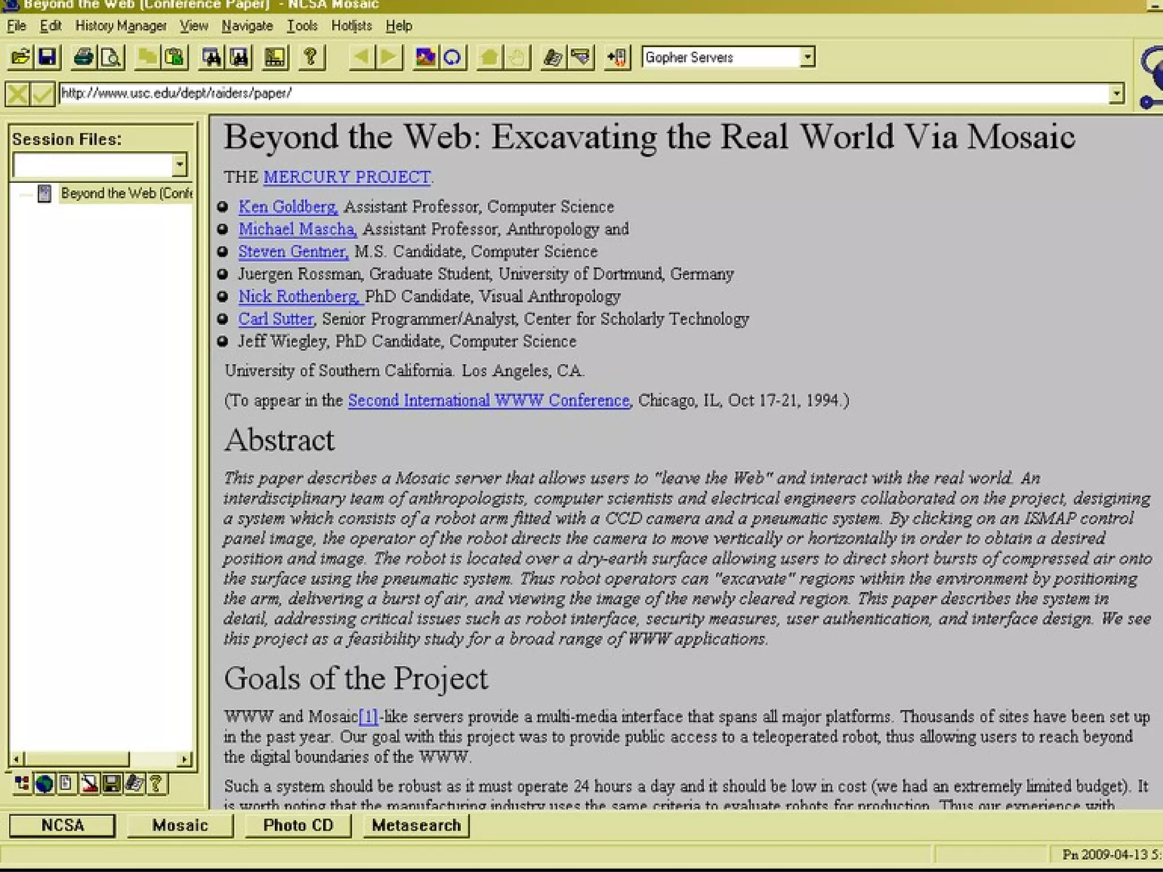Click the floppy save icon in sidebar toolbar
The image size is (1163, 872).
[111, 784]
